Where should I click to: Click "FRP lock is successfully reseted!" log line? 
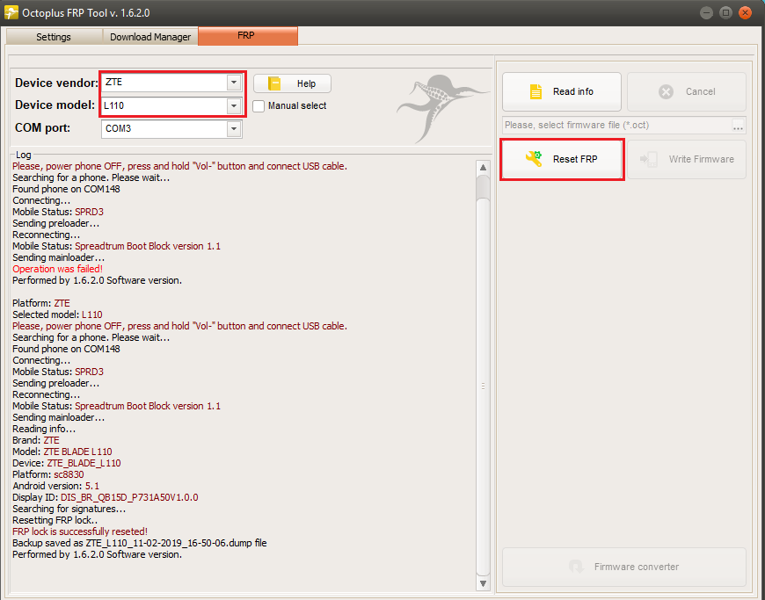80,531
